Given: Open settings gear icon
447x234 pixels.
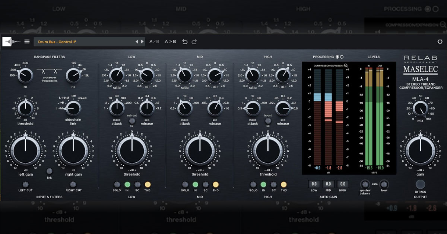Looking at the screenshot, I should pyautogui.click(x=440, y=42).
